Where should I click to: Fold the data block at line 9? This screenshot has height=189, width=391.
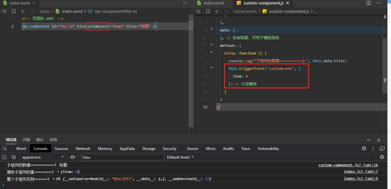[212, 29]
